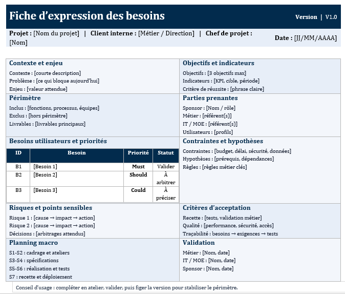Click the title "Fiche d'expression des besoins"
The width and height of the screenshot is (345, 294).
pos(87,16)
